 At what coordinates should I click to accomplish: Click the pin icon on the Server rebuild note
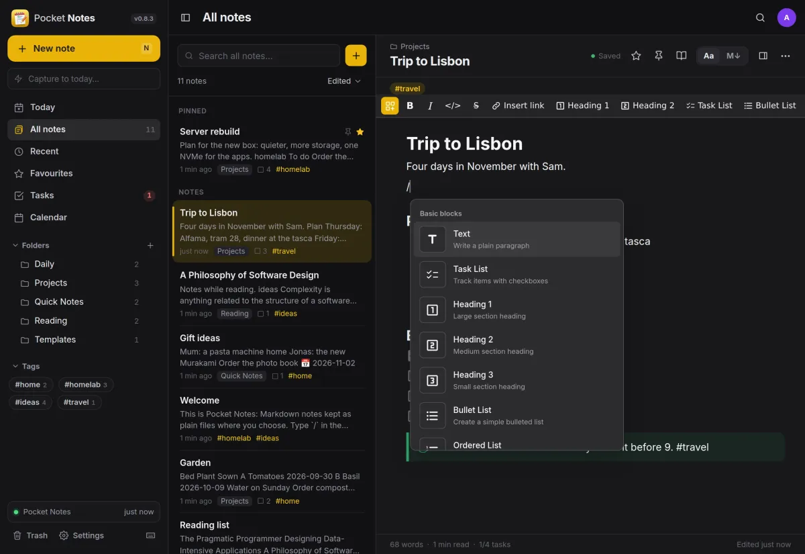coord(347,132)
